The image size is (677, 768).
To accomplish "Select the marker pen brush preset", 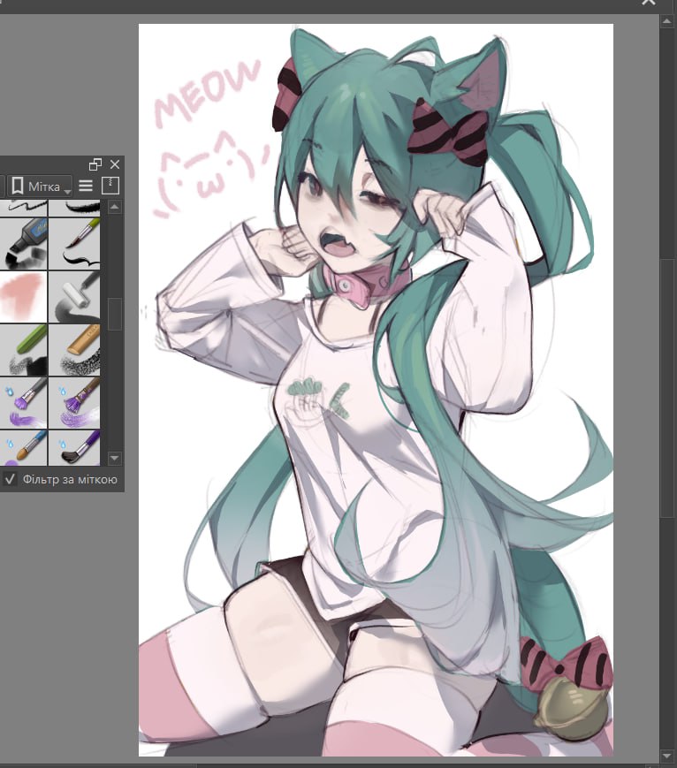I will click(x=23, y=243).
